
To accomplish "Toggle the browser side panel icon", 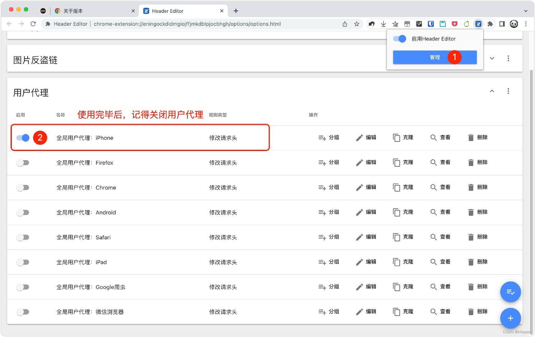I will 502,24.
